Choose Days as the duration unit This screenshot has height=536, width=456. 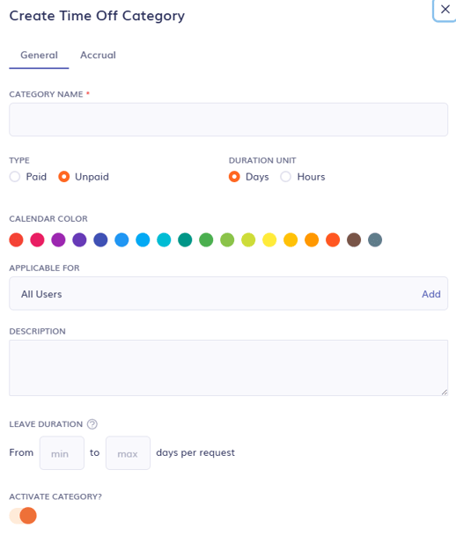click(x=234, y=177)
